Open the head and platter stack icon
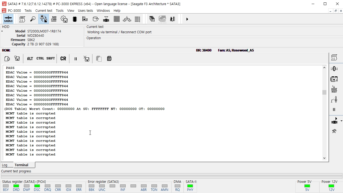Screen dimensions: 343x193 click(106, 19)
